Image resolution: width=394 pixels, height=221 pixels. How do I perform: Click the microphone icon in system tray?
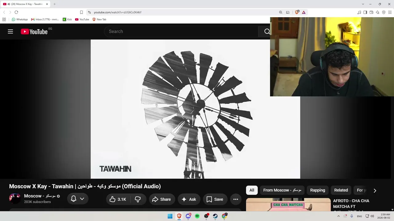352,216
